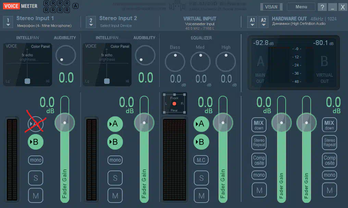
Task: Toggle MIX down on virtual out bus B
Action: tap(330, 125)
